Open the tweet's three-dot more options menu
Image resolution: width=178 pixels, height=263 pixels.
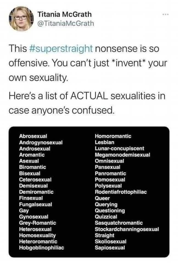pos(165,15)
